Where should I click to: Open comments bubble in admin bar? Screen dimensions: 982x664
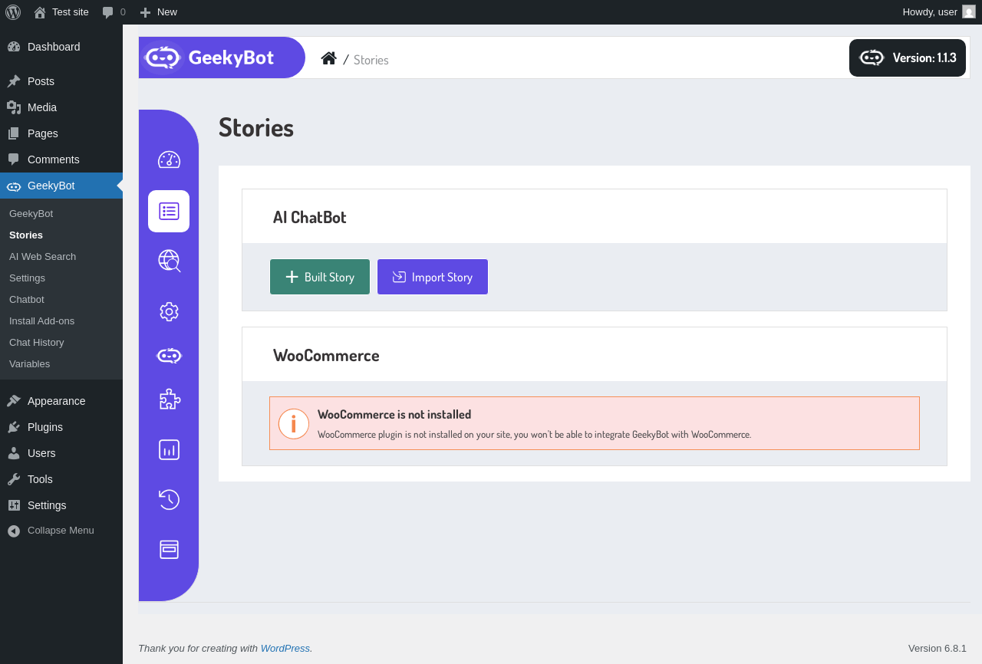(x=114, y=12)
